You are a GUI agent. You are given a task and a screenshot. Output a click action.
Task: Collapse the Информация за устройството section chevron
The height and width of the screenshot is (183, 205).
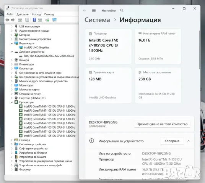coord(189,141)
